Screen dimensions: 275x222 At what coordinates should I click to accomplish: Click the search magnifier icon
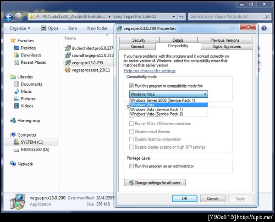(267, 17)
